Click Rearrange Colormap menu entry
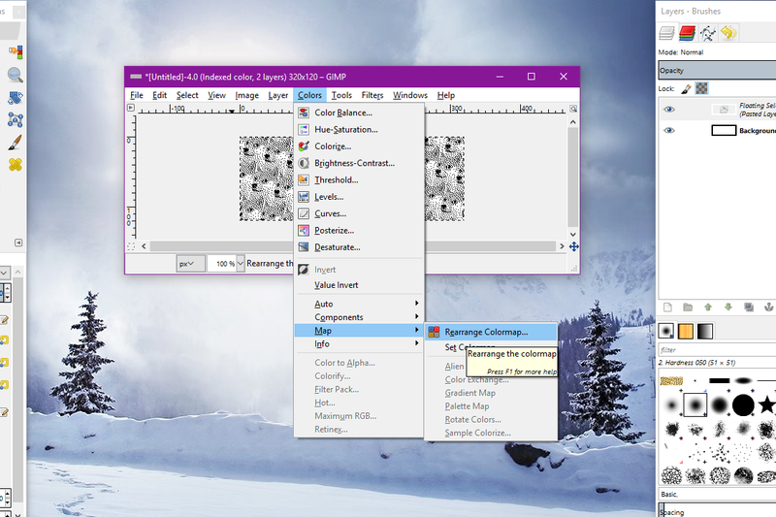This screenshot has width=776, height=517. (x=485, y=332)
